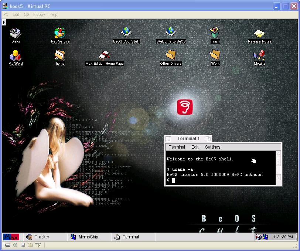The height and width of the screenshot is (251, 300).
Task: Open the Terminal menu in Terminal 1 window
Action: (x=177, y=147)
